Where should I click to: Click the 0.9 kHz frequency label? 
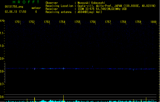click(2, 59)
